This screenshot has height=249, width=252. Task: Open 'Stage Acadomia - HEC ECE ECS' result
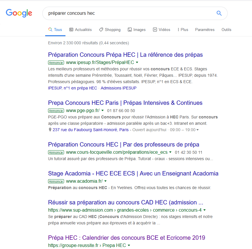[x=133, y=173]
